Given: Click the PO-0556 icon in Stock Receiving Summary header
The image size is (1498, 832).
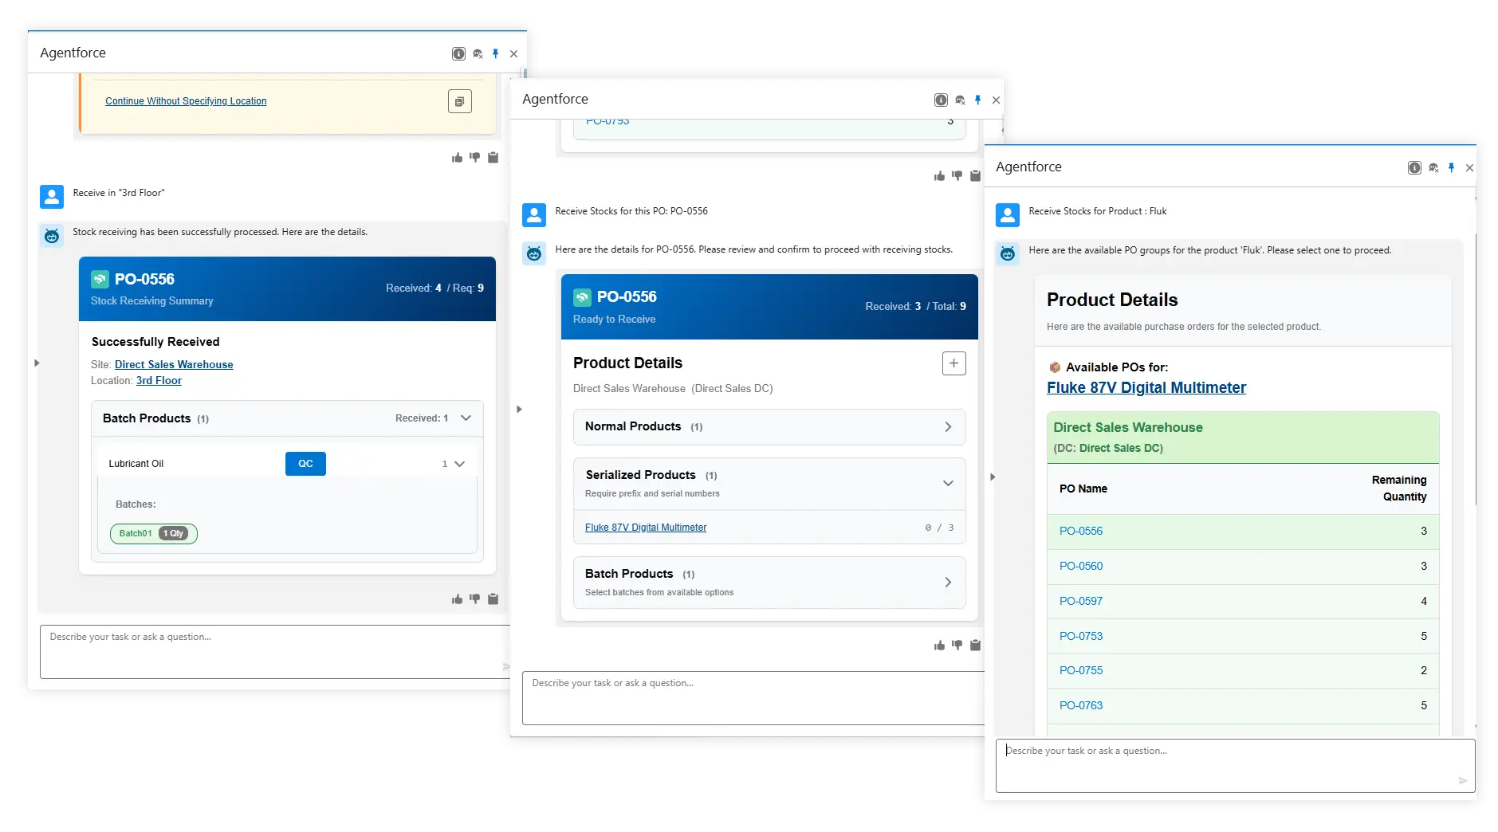Looking at the screenshot, I should [100, 279].
